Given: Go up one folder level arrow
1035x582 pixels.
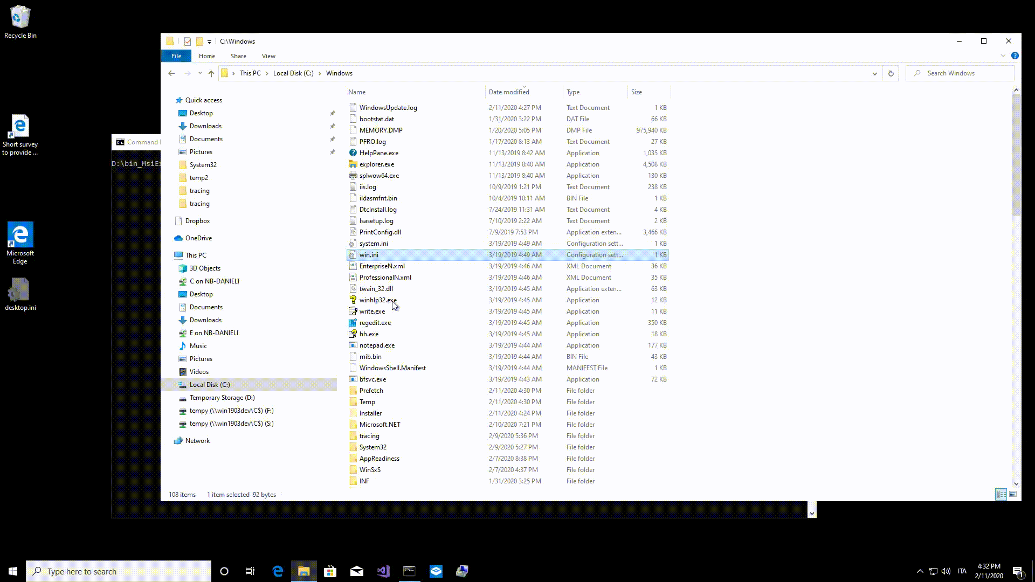Looking at the screenshot, I should tap(211, 73).
